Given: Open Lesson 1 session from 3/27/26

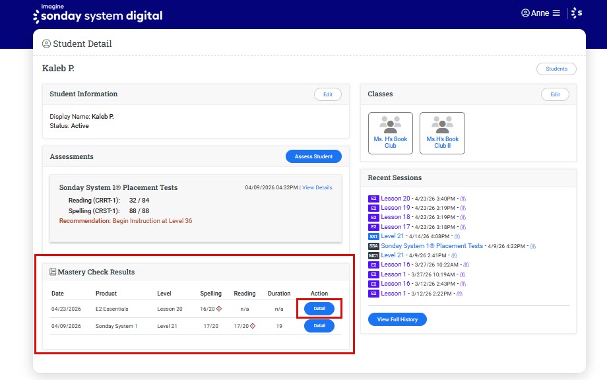Looking at the screenshot, I should pyautogui.click(x=393, y=274).
